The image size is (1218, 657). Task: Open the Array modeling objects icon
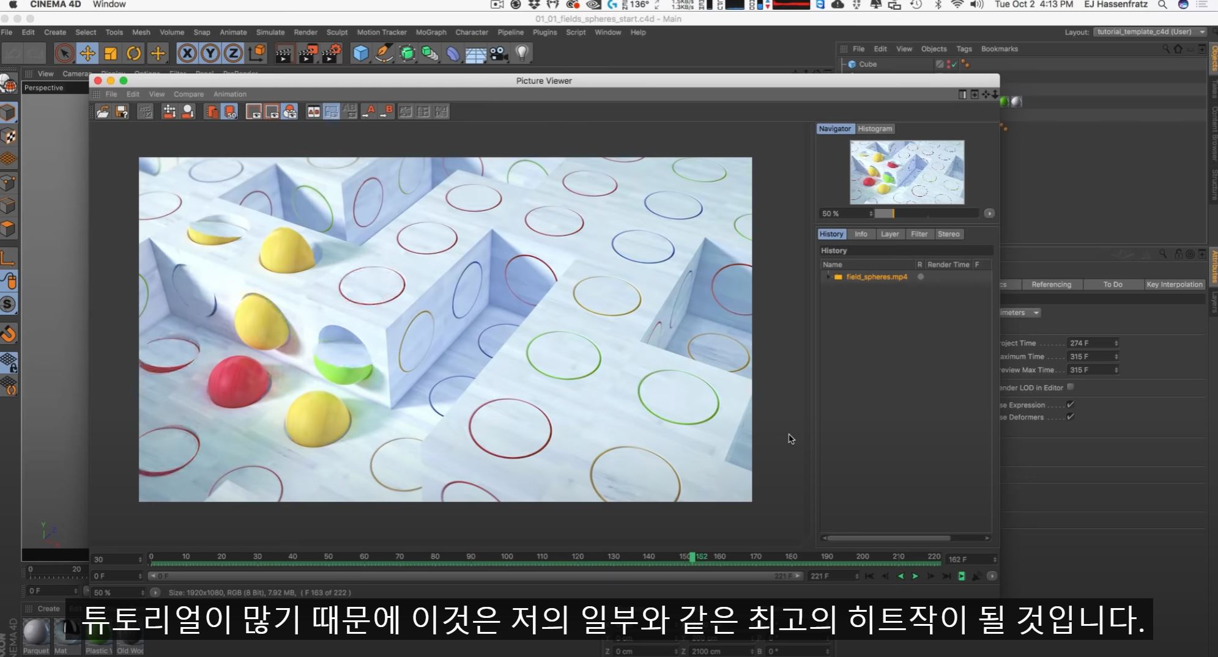point(430,54)
